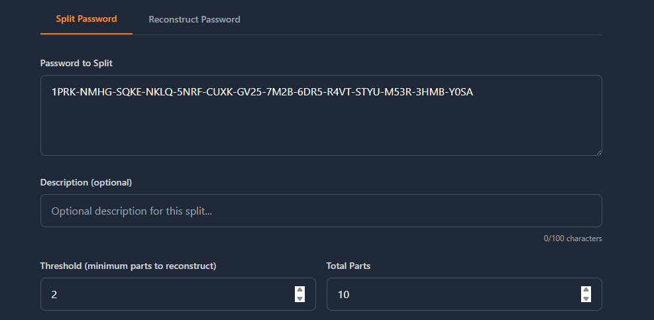Grab the password textarea resize handle
This screenshot has width=654, height=320.
tap(598, 152)
